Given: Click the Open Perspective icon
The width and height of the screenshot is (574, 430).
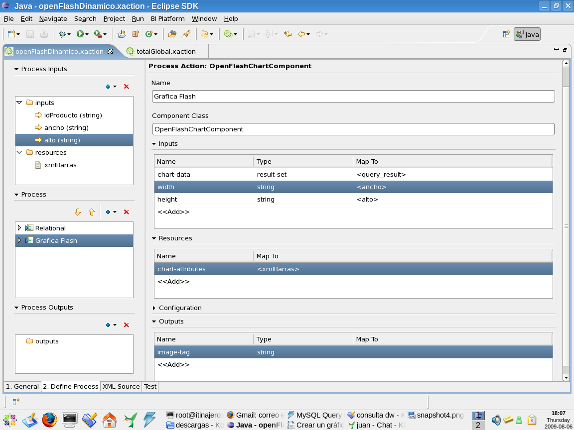Looking at the screenshot, I should (506, 34).
